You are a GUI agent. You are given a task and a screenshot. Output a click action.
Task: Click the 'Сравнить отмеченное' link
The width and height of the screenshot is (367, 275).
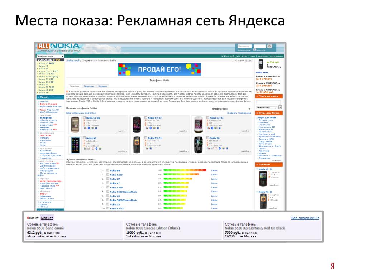click(239, 113)
